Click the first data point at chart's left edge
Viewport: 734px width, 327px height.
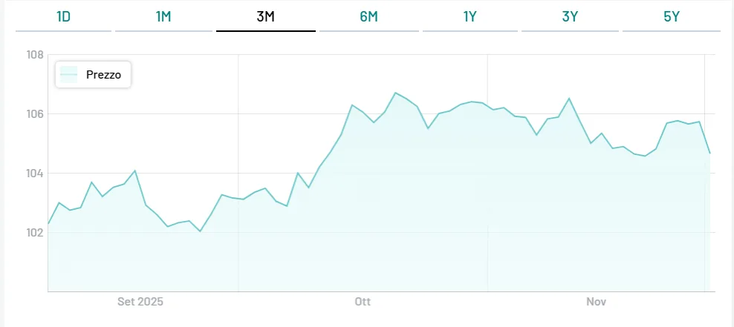point(48,224)
